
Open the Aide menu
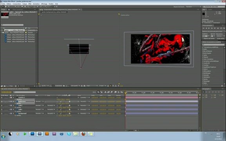[56, 4]
